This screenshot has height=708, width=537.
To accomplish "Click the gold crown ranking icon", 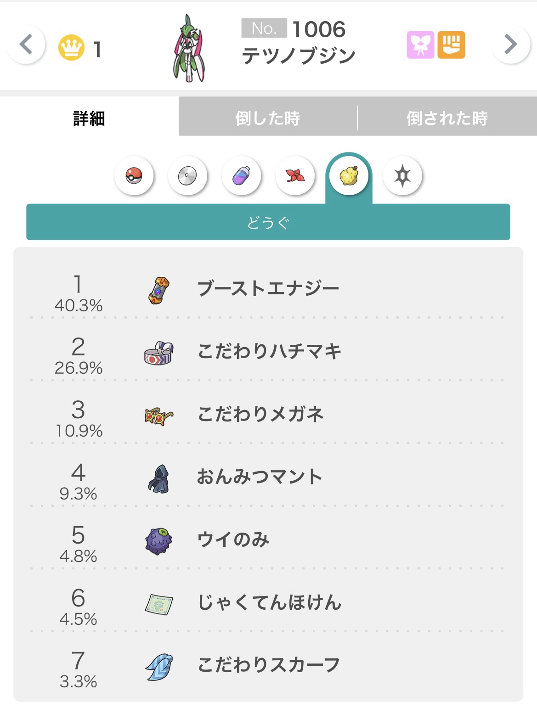I will [x=72, y=48].
